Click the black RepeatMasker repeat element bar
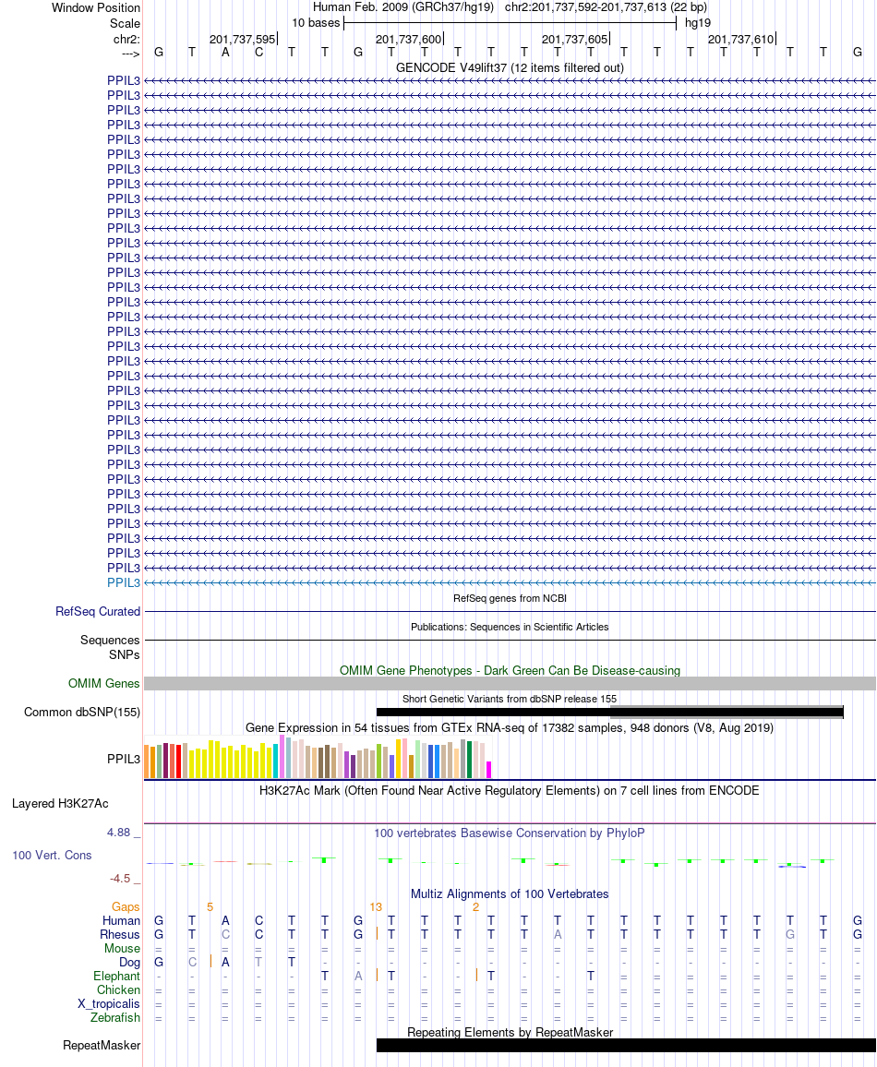 626,1045
